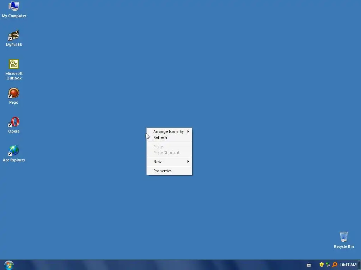Click the Safely Remove Hardware tray icon
361x270 pixels.
pyautogui.click(x=328, y=265)
